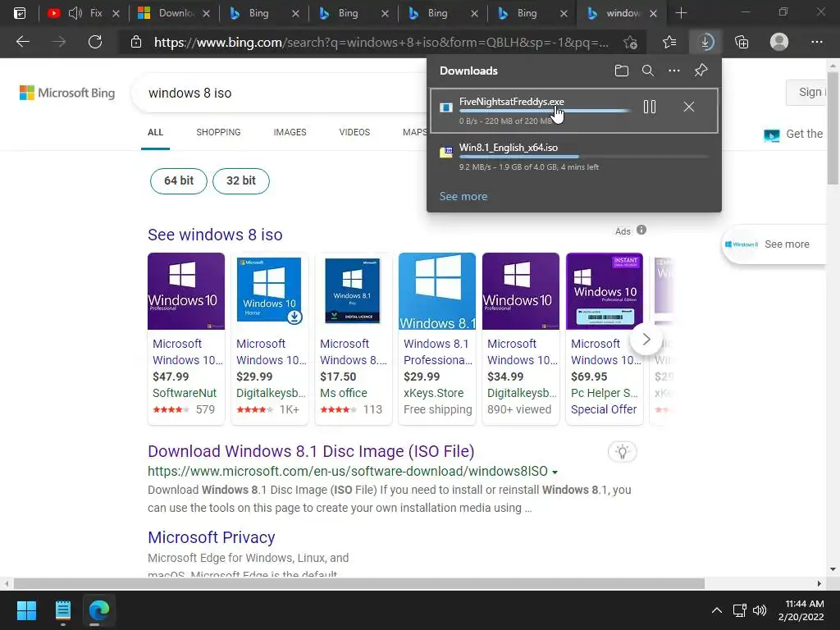This screenshot has width=840, height=630.
Task: Filter results by 32 bit
Action: (x=240, y=180)
